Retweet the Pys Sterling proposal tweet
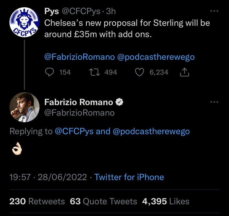This screenshot has width=229, height=216. pos(94,72)
